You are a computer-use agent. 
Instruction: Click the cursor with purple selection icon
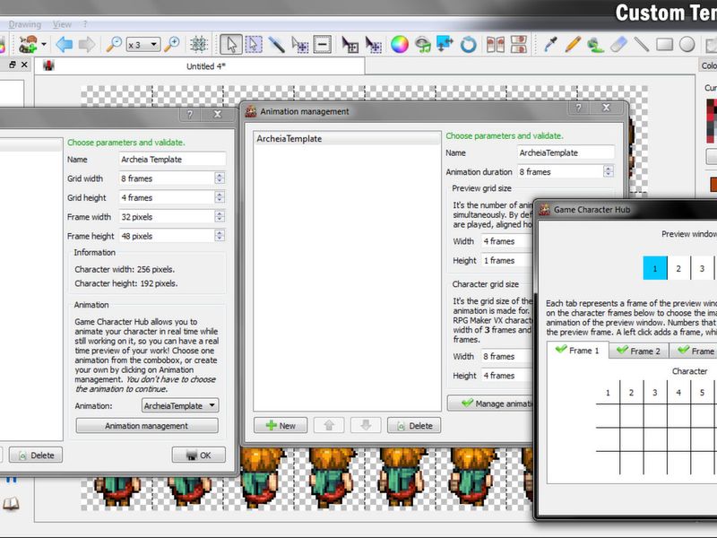coord(374,45)
